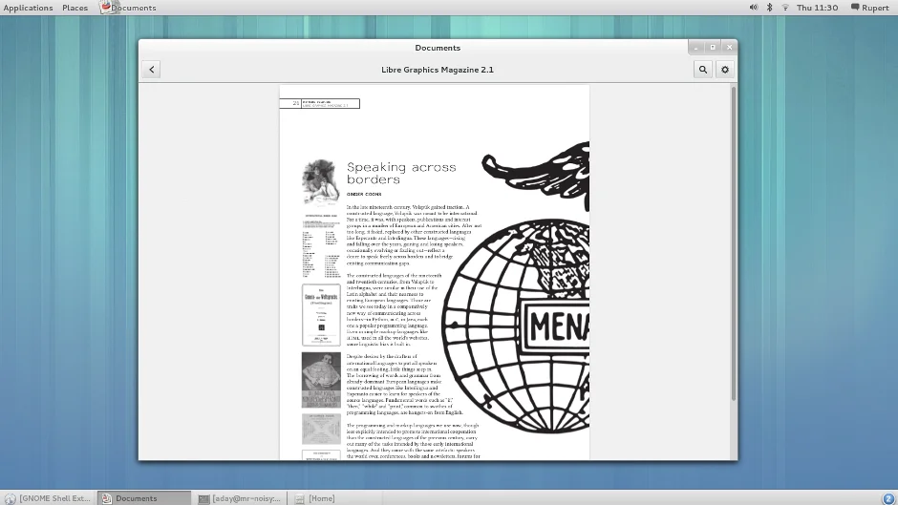Open the gear settings menu
The image size is (898, 505).
point(725,70)
